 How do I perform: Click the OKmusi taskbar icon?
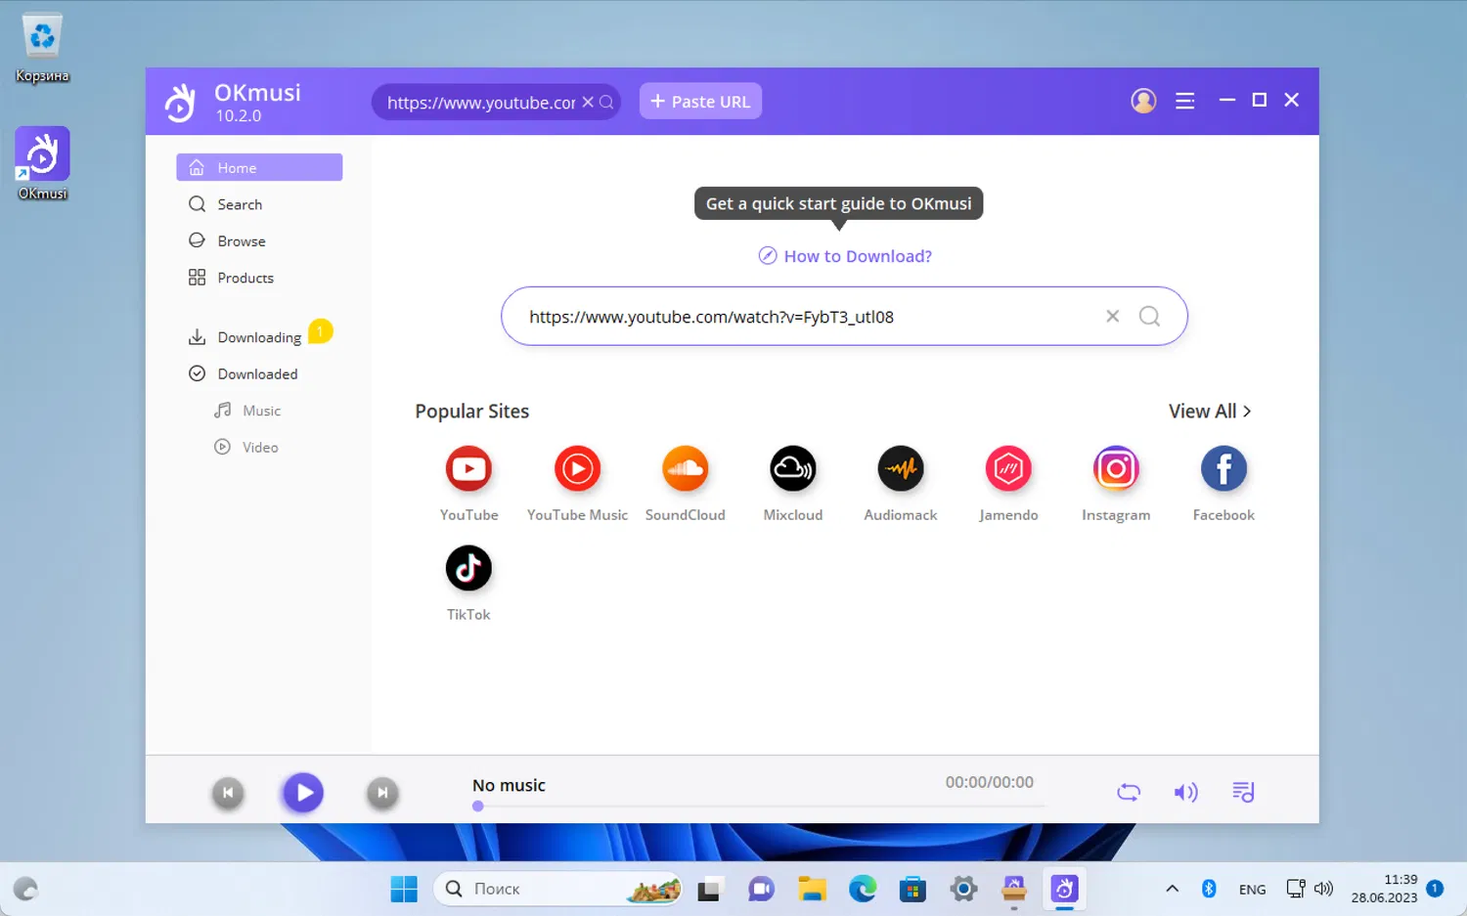[1064, 889]
